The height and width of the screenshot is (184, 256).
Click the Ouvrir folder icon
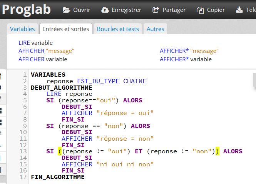click(67, 10)
